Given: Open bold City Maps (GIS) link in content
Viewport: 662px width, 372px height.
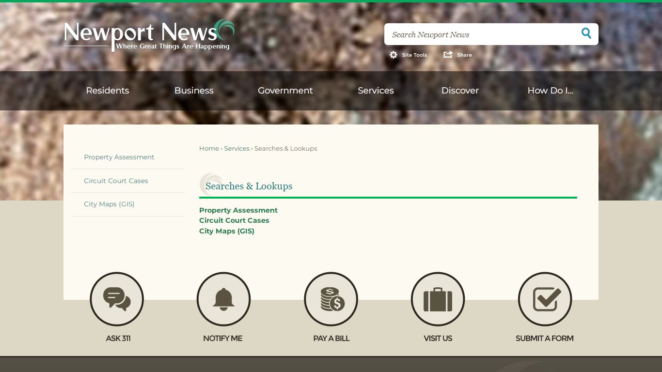Looking at the screenshot, I should tap(227, 231).
